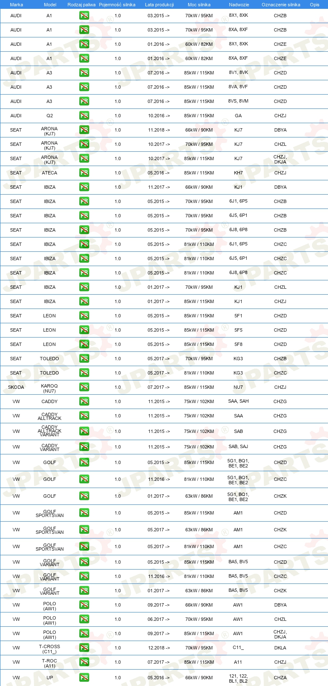Click the body code GA
Viewport: 328px width, 686px height.
pos(238,116)
